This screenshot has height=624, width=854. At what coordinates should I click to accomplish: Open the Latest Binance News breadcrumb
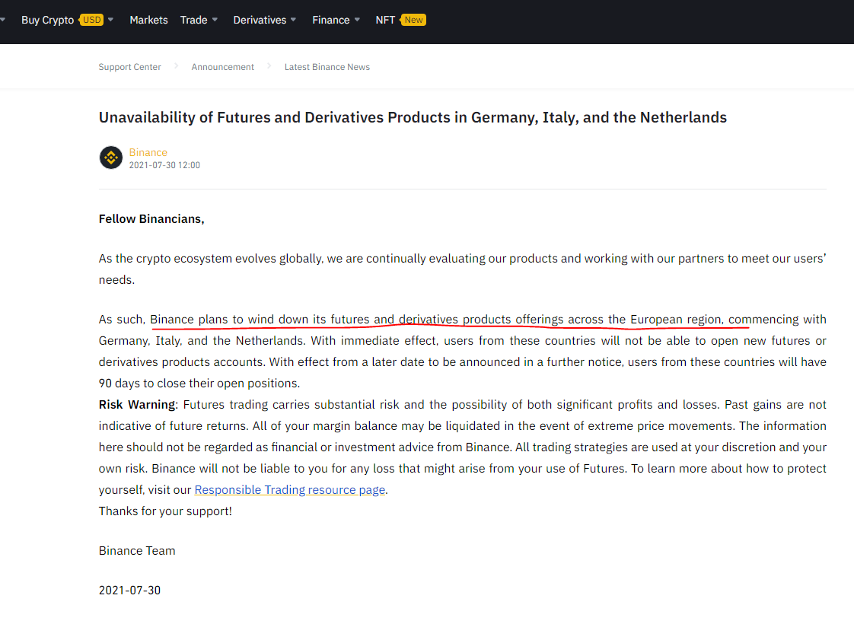pyautogui.click(x=327, y=67)
